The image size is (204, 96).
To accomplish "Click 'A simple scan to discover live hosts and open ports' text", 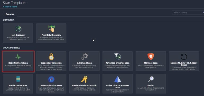I will tap(18, 38).
